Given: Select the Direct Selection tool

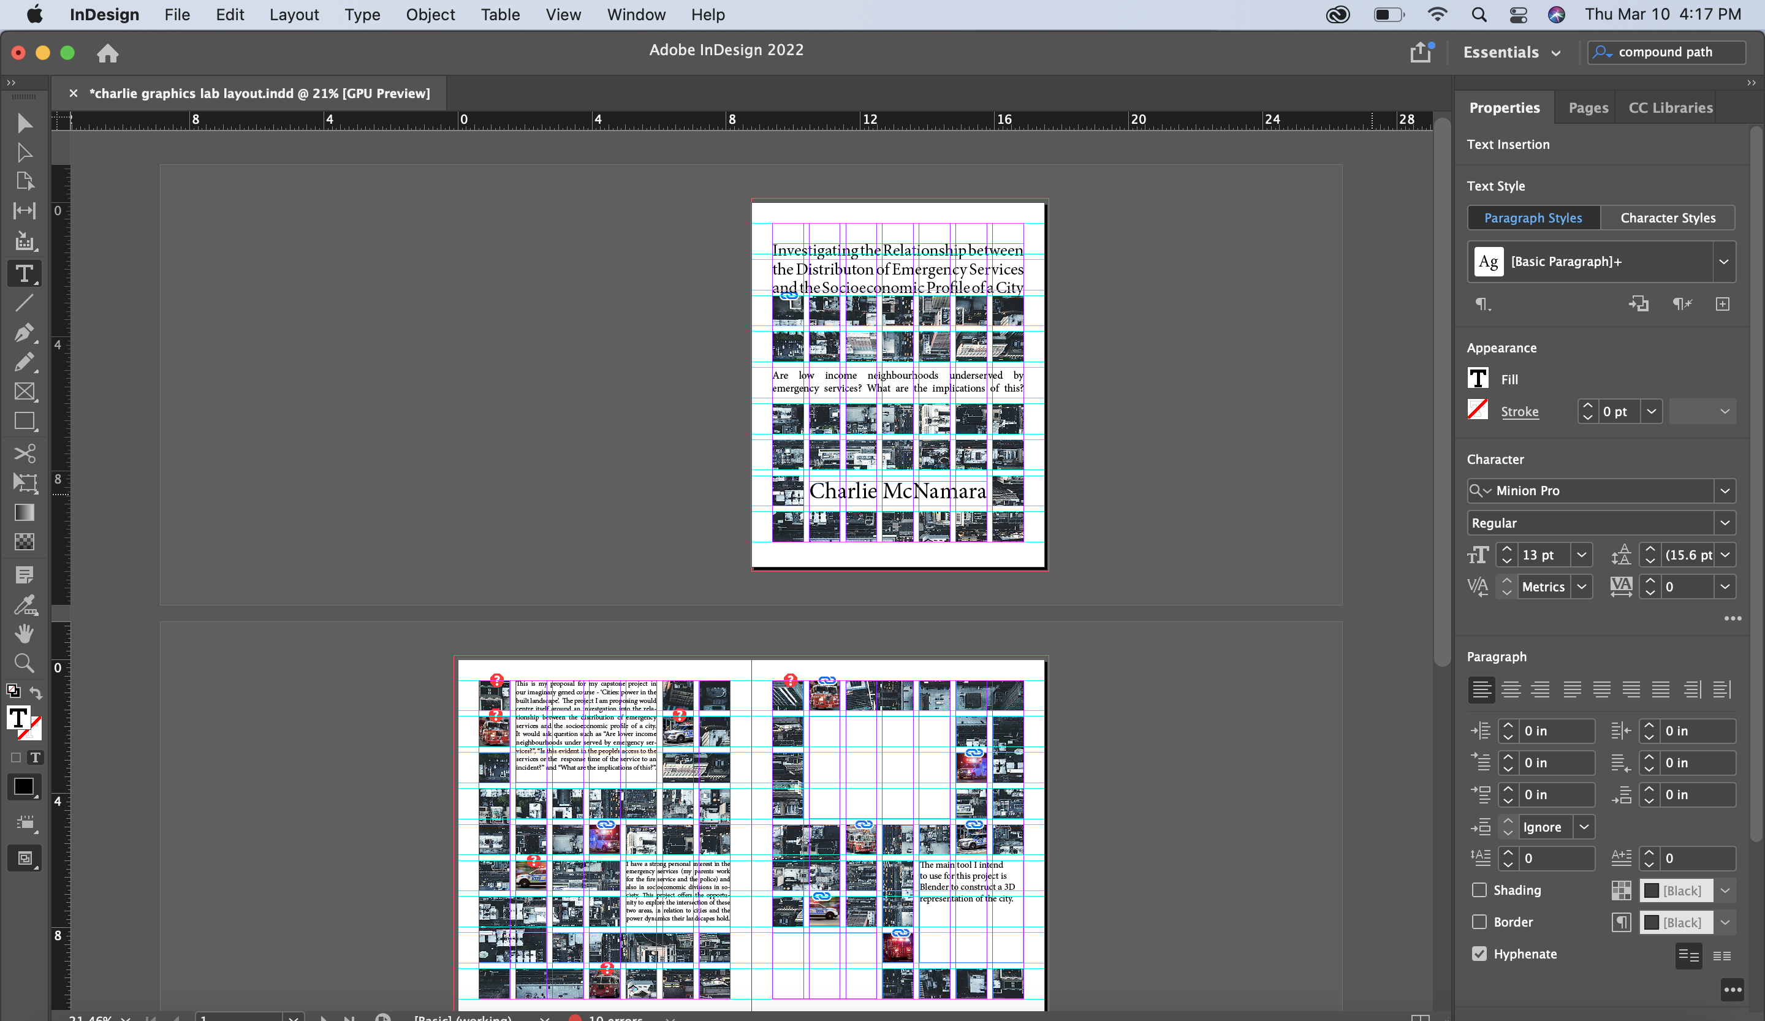Looking at the screenshot, I should click(24, 153).
